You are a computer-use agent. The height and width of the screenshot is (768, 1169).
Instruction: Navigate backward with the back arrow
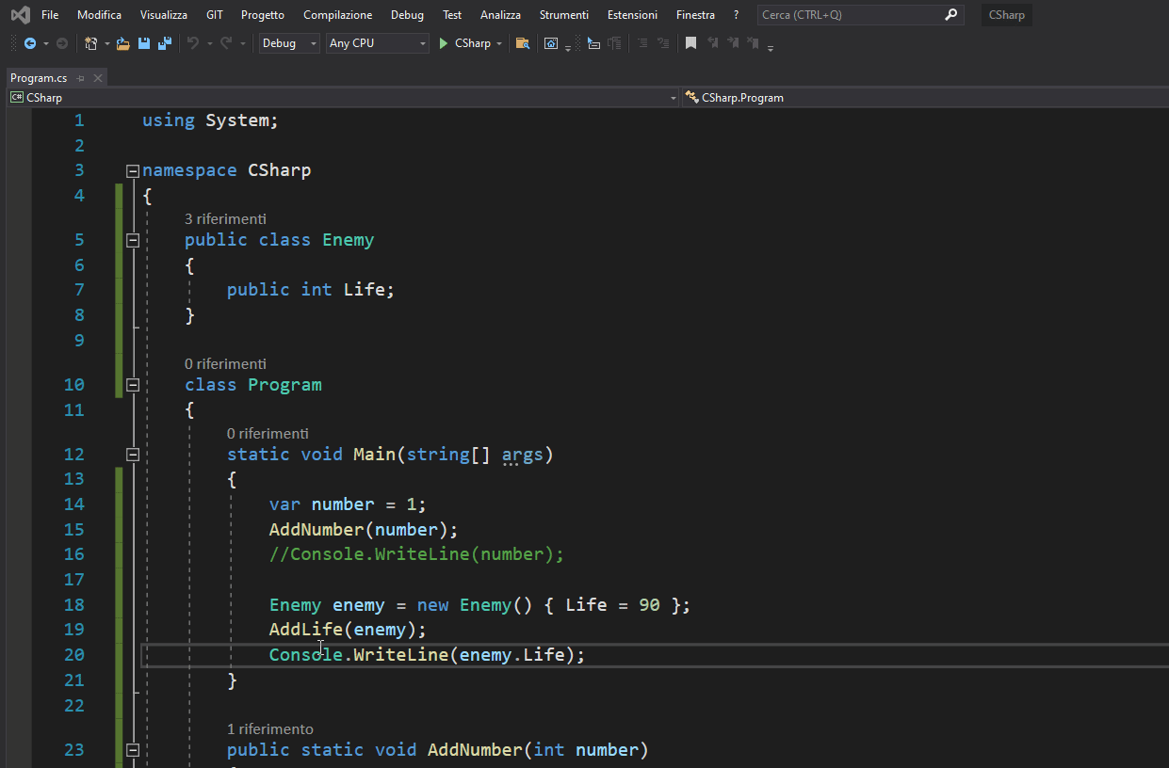pyautogui.click(x=30, y=43)
